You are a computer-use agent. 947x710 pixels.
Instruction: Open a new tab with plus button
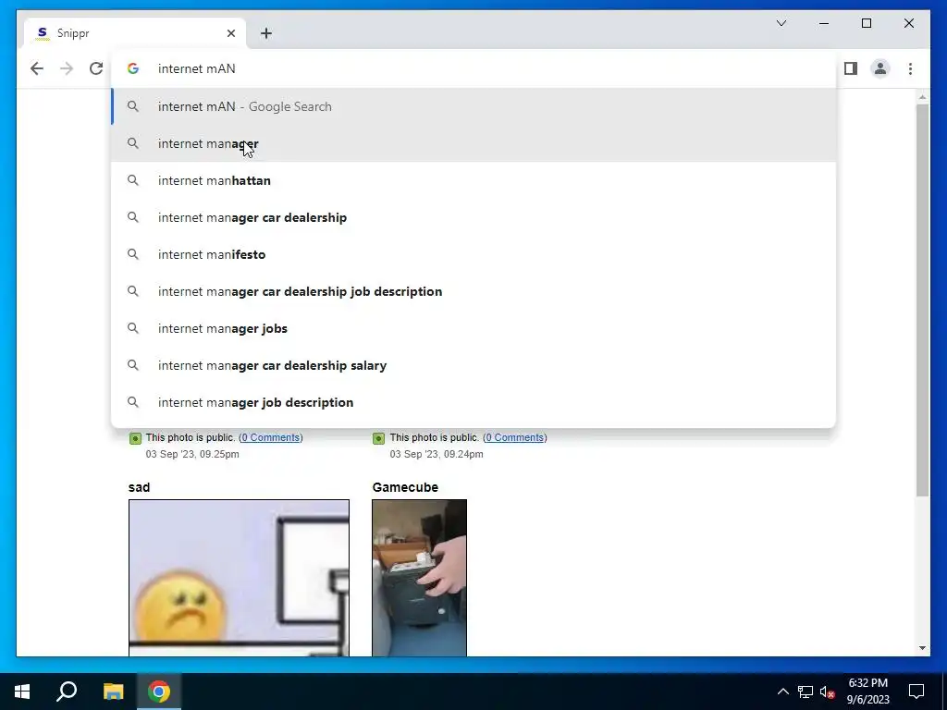pos(266,33)
